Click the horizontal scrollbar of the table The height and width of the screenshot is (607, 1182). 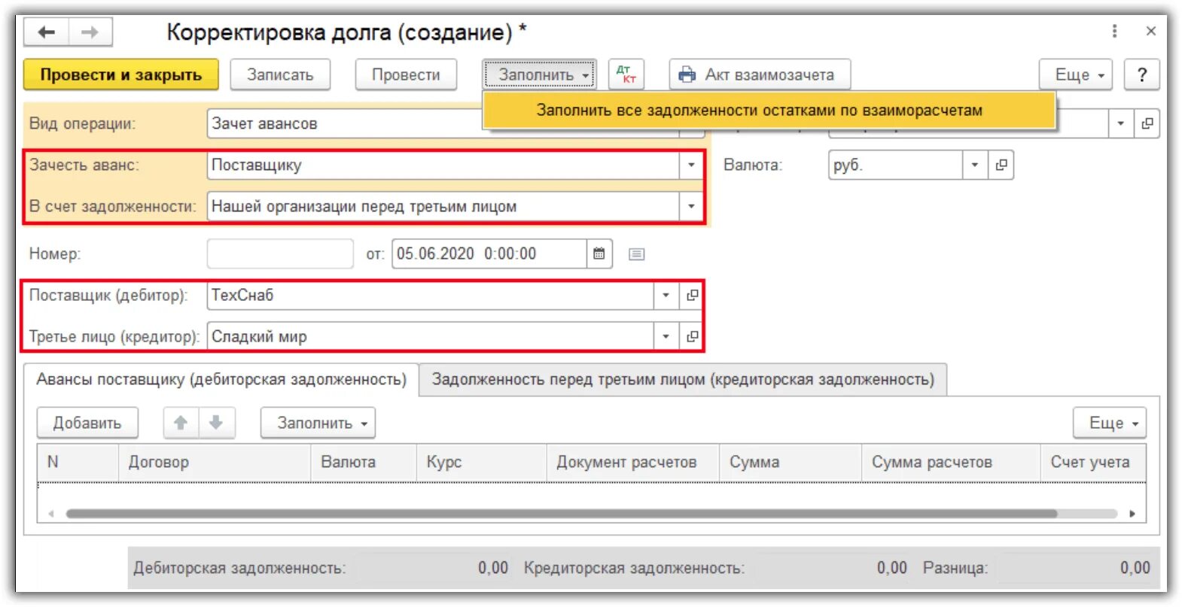point(562,514)
